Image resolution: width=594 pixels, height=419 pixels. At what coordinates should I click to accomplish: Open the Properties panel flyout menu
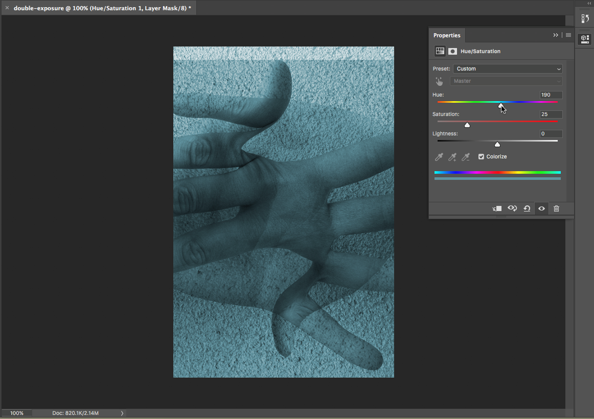pyautogui.click(x=568, y=35)
